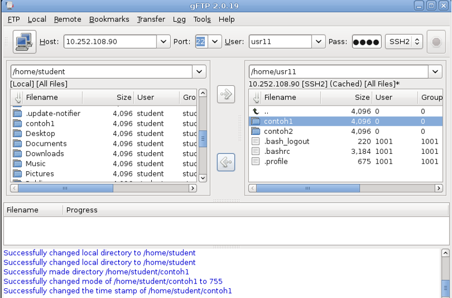Image resolution: width=452 pixels, height=298 pixels.
Task: Sort remote files by Size column
Action: [x=346, y=97]
